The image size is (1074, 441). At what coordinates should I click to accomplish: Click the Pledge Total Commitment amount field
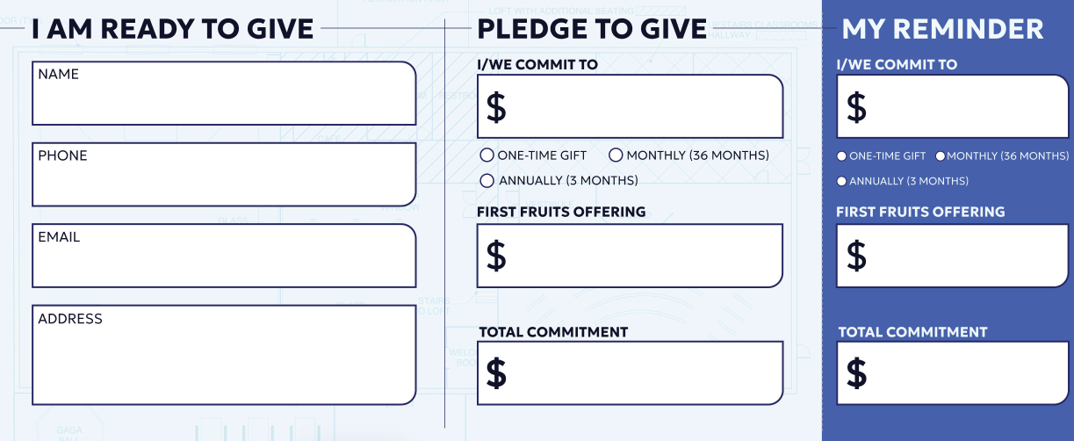coord(641,372)
